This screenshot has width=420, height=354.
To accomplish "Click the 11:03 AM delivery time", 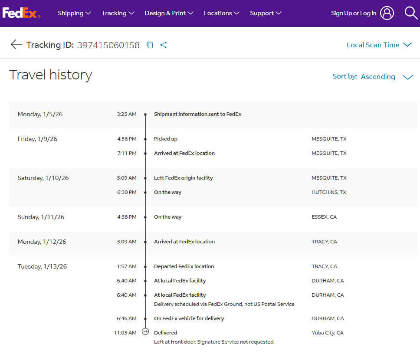I will coord(125,333).
